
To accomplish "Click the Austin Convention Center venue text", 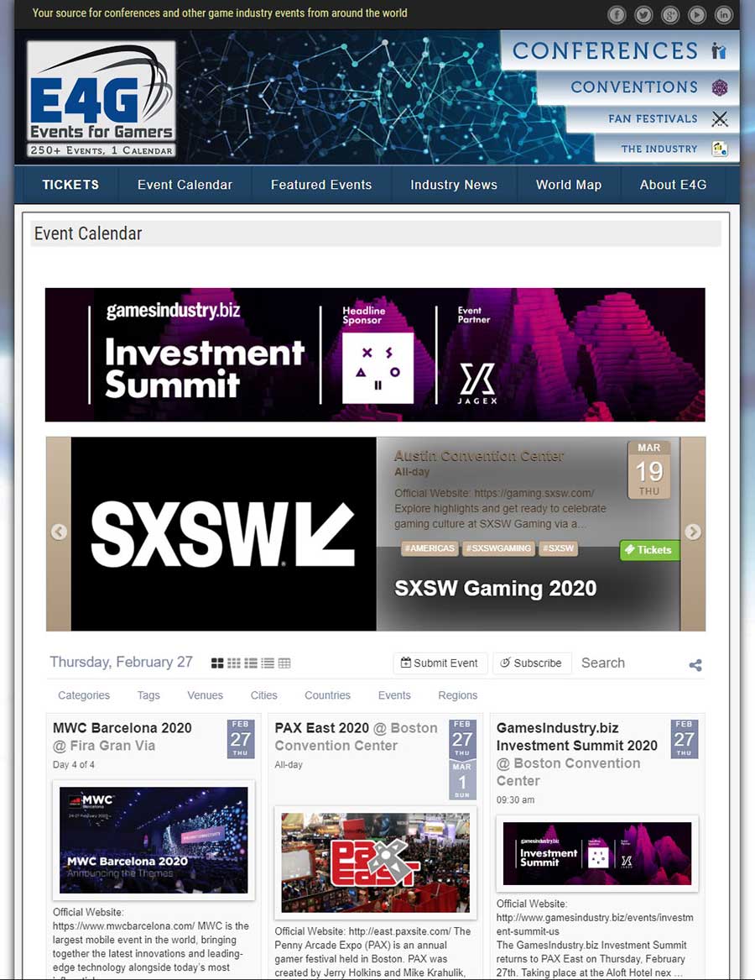I will tap(479, 456).
